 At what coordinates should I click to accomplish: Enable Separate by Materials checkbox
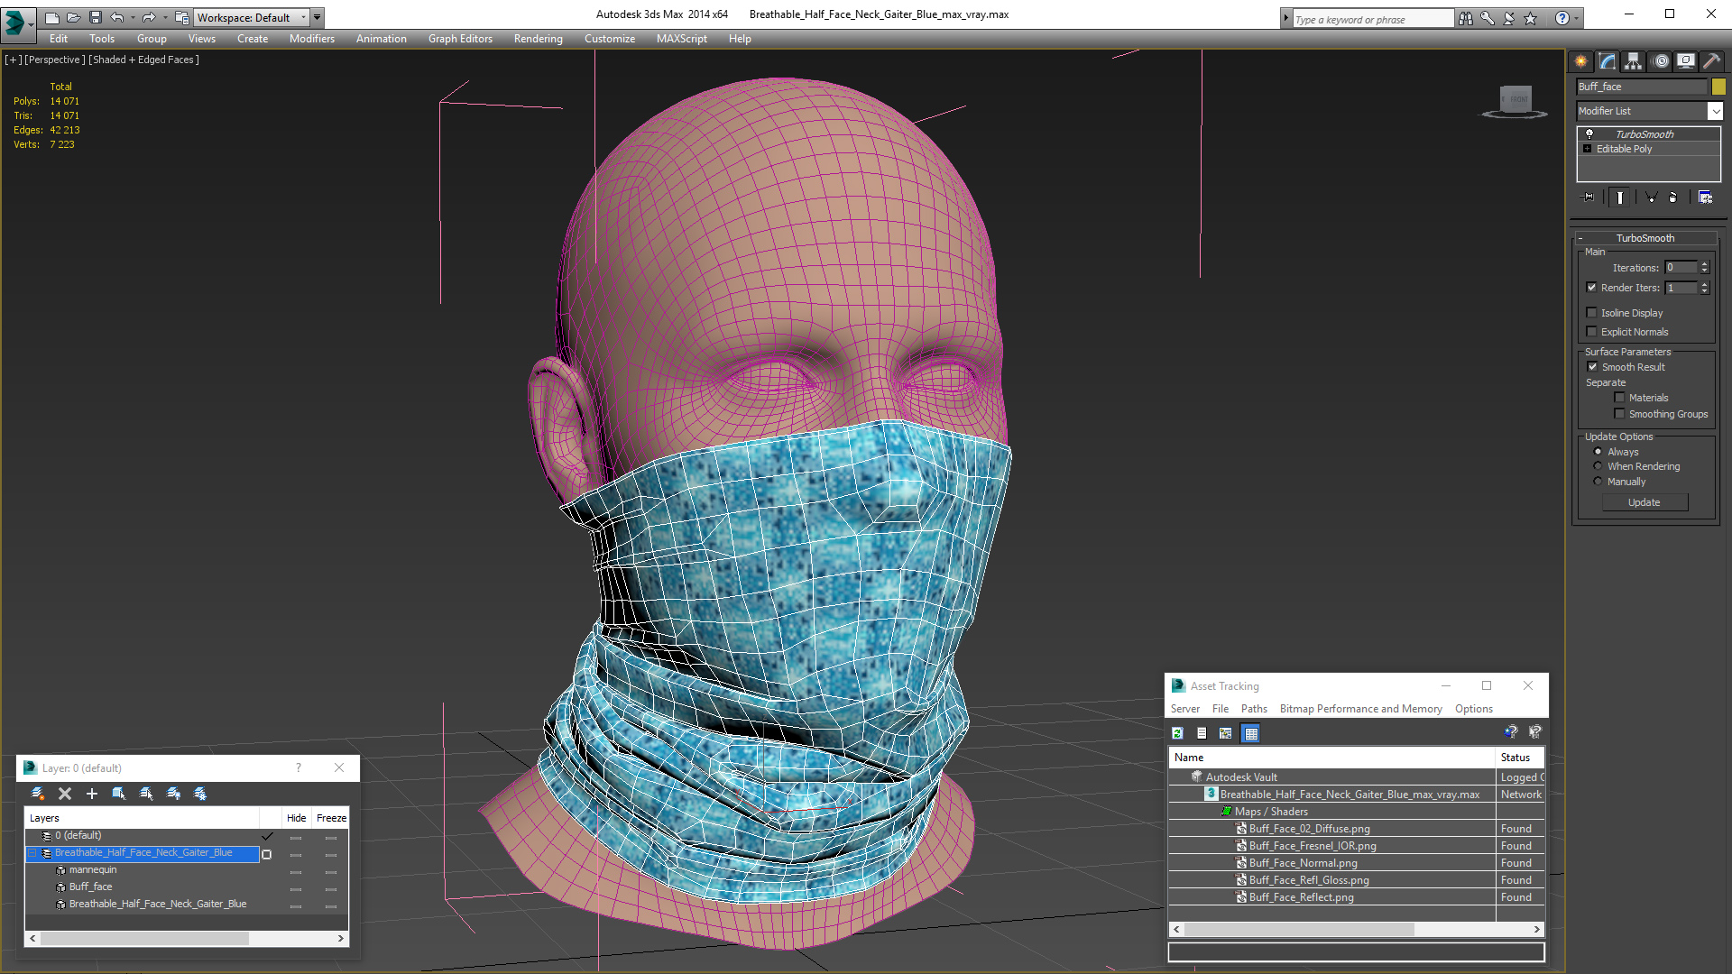pos(1619,398)
